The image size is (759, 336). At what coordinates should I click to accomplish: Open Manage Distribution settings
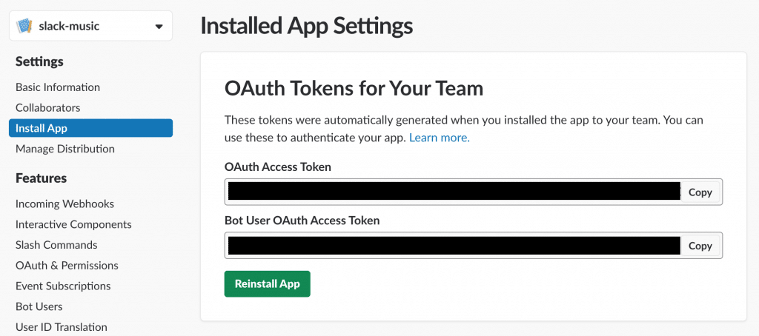tap(65, 149)
